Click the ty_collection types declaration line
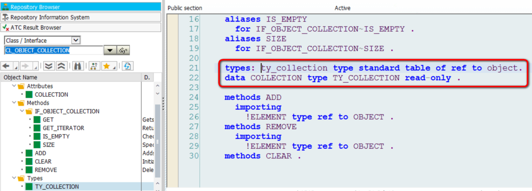532x191 pixels. pos(374,68)
